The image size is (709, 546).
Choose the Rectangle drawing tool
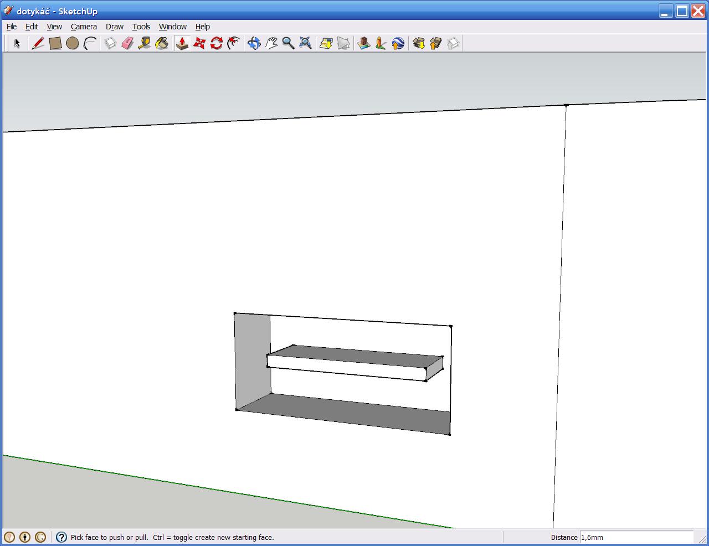tap(55, 43)
